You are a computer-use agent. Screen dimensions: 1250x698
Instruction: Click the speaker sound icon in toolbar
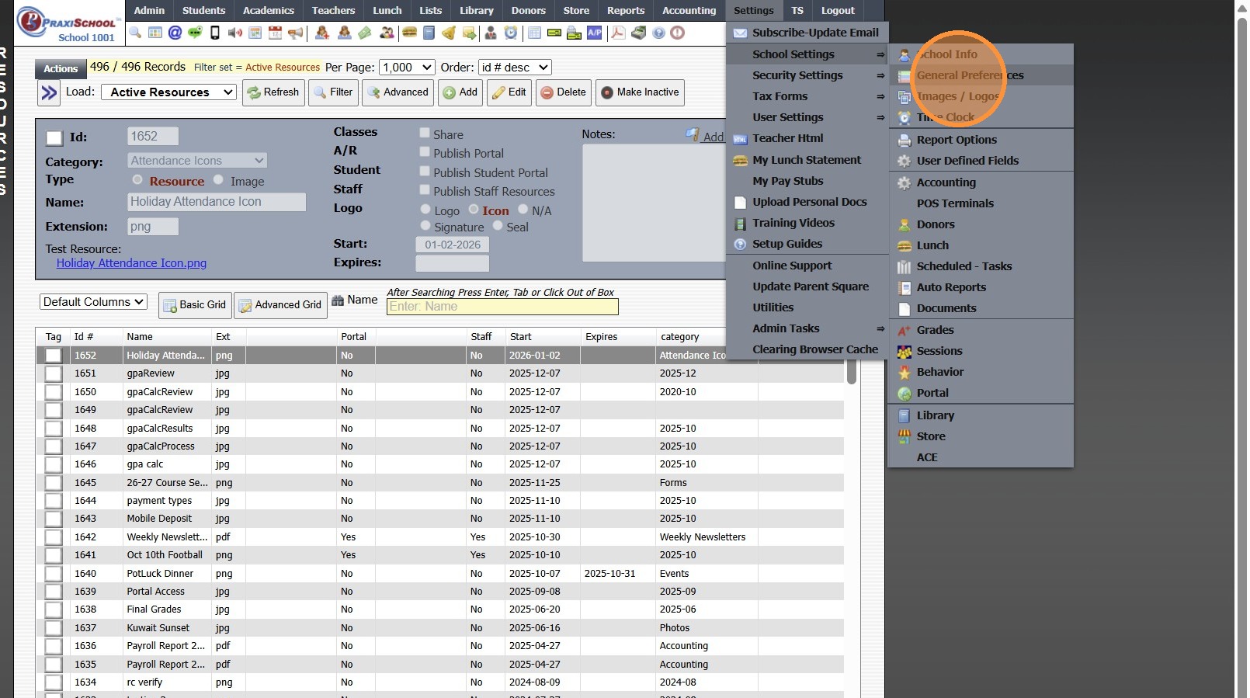(235, 33)
